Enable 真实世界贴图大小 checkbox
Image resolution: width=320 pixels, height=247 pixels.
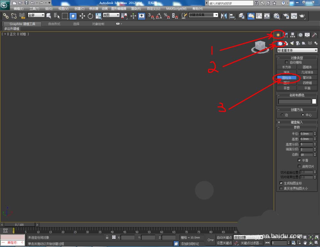[x=281, y=188]
